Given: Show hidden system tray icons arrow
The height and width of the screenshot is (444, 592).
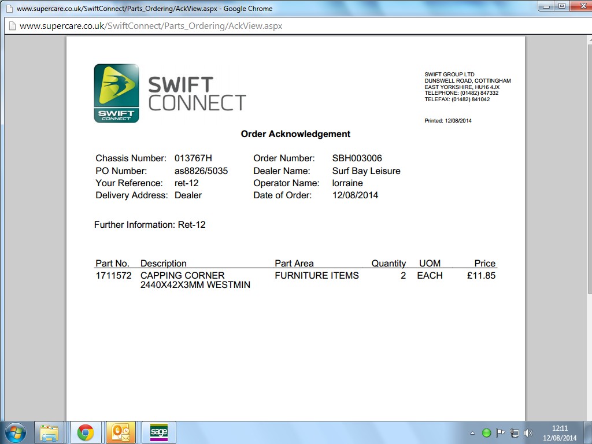Looking at the screenshot, I should [472, 433].
